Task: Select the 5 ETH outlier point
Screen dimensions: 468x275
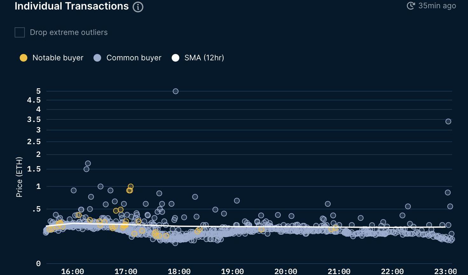Action: point(175,91)
